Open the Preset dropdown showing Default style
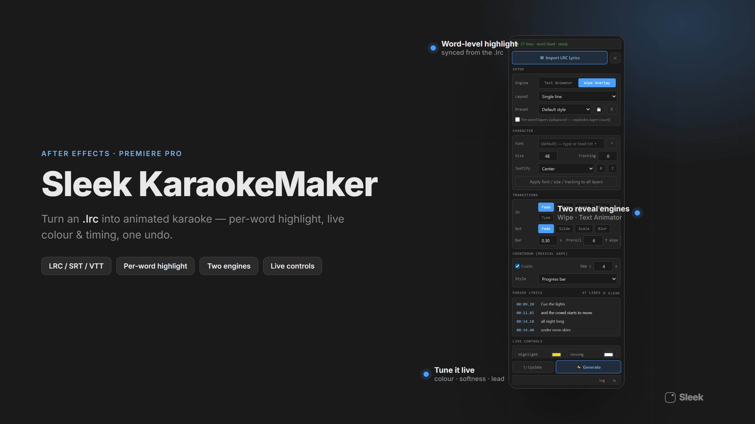 point(564,110)
